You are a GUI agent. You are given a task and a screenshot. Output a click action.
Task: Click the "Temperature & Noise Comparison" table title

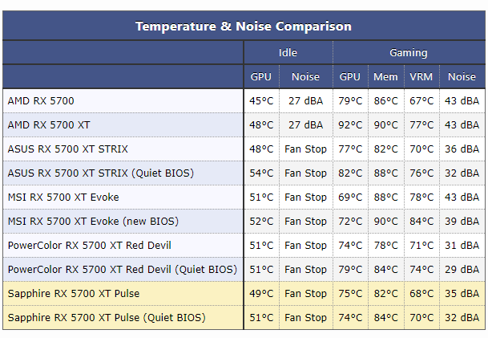(243, 26)
